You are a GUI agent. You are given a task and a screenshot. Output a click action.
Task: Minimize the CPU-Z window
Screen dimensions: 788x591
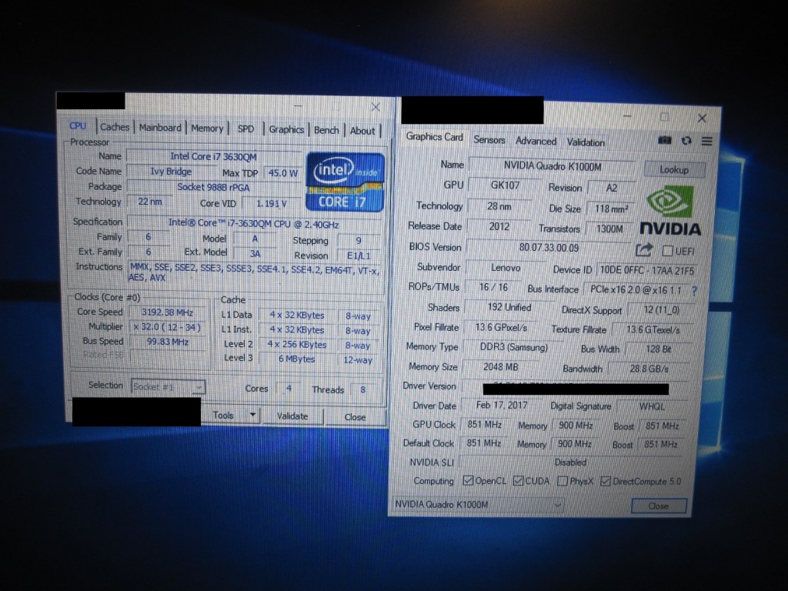click(x=298, y=106)
